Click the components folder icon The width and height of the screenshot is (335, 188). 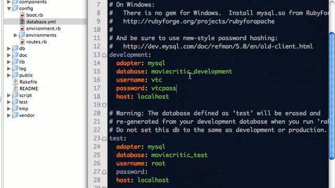pos(15,2)
